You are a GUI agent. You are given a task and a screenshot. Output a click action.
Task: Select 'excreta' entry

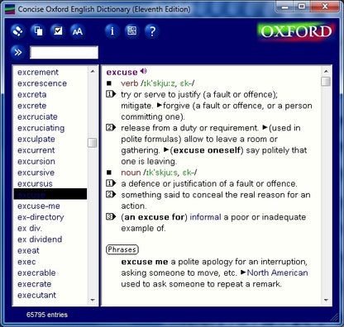click(32, 94)
